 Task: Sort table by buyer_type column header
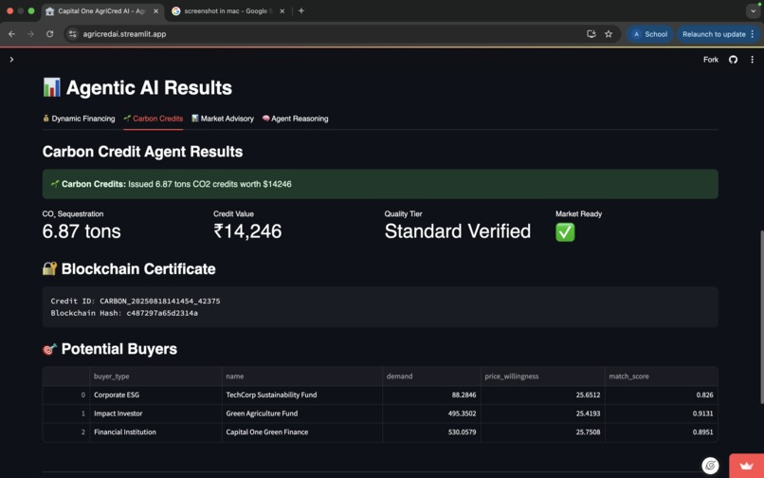click(x=155, y=377)
